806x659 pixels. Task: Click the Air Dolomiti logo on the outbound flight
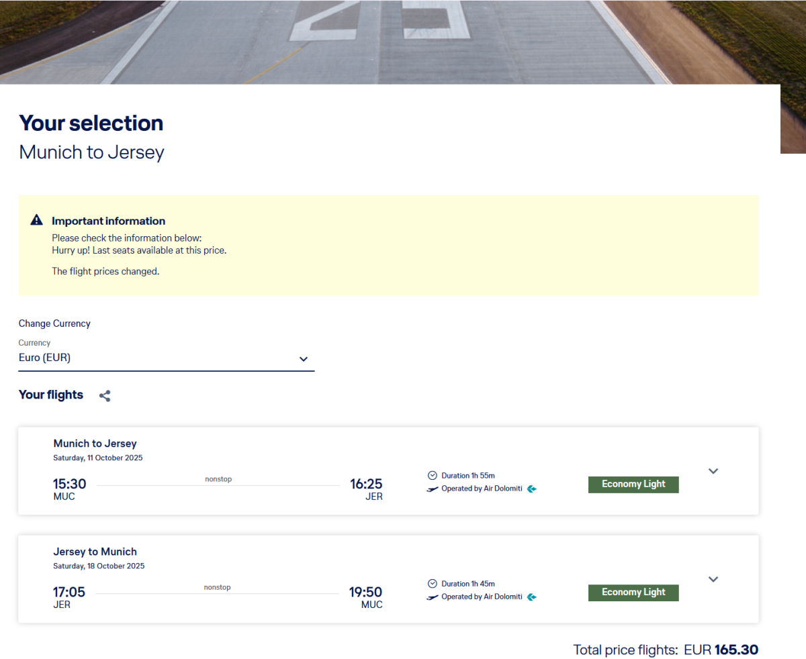click(x=532, y=489)
